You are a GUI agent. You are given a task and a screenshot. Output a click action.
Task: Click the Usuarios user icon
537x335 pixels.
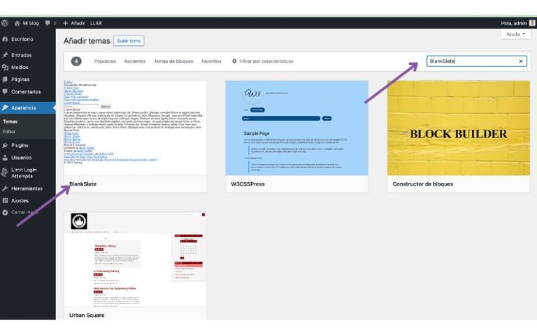tap(5, 158)
